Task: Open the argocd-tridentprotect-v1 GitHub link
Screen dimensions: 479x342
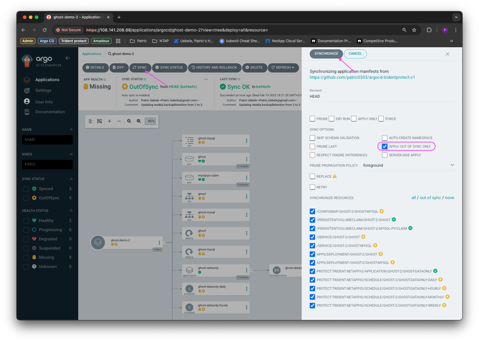Action: pos(362,77)
